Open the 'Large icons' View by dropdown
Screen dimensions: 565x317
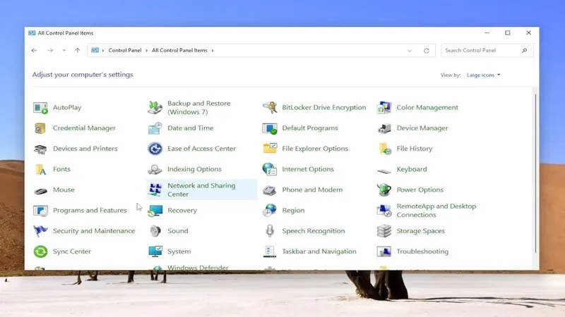483,75
